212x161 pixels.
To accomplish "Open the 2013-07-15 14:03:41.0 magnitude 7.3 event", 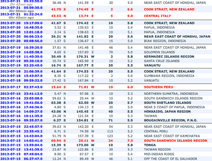I will click(21, 141).
